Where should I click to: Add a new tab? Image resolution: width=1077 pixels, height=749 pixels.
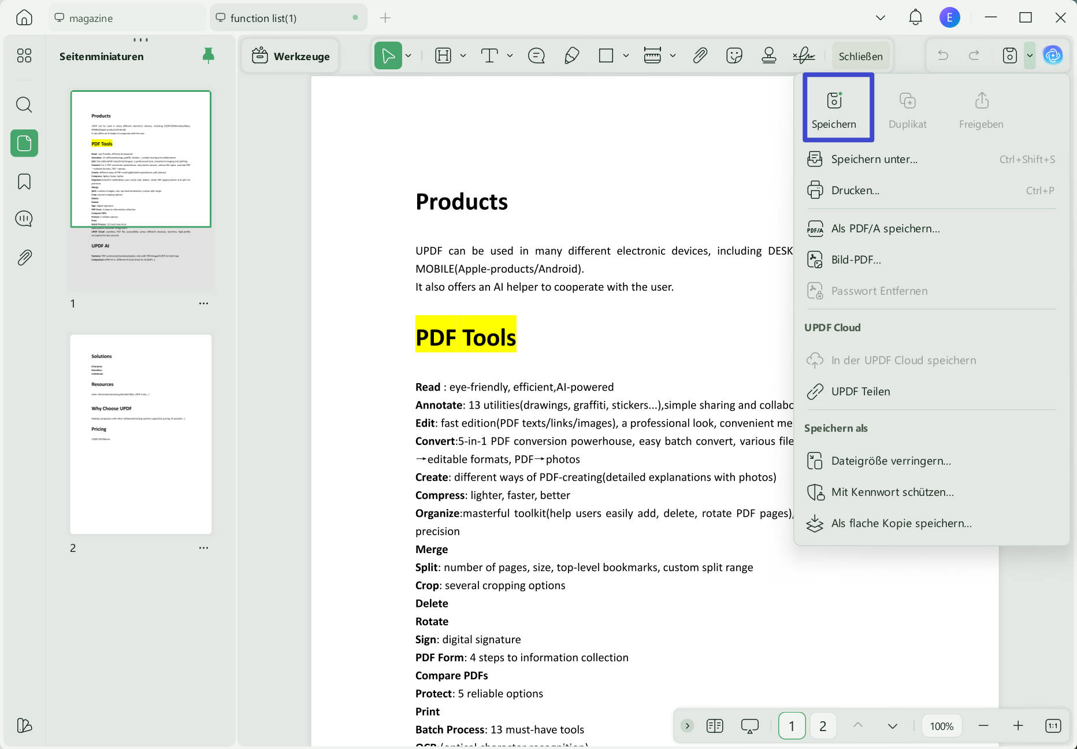(385, 18)
